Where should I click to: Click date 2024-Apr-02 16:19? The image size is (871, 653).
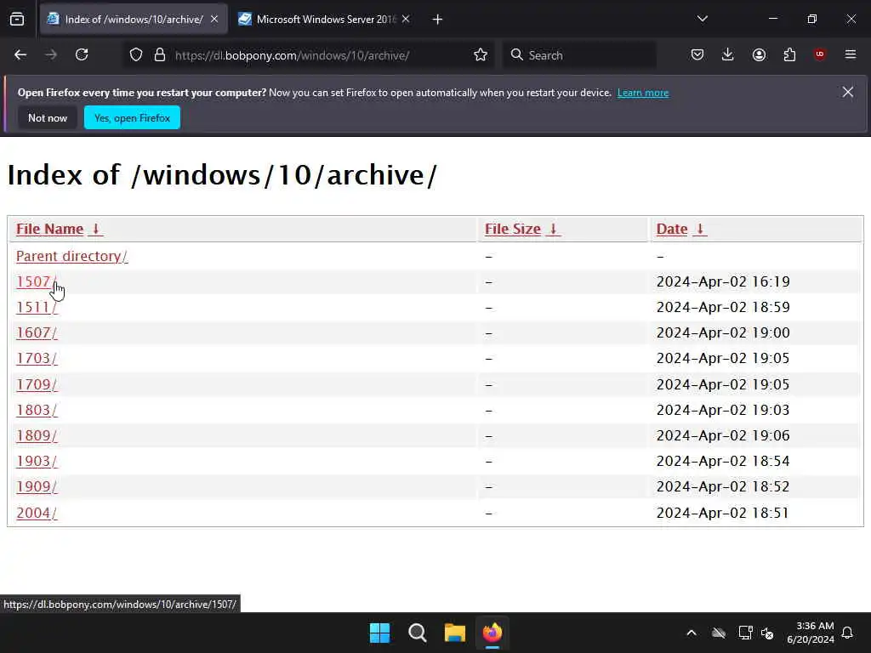click(723, 281)
